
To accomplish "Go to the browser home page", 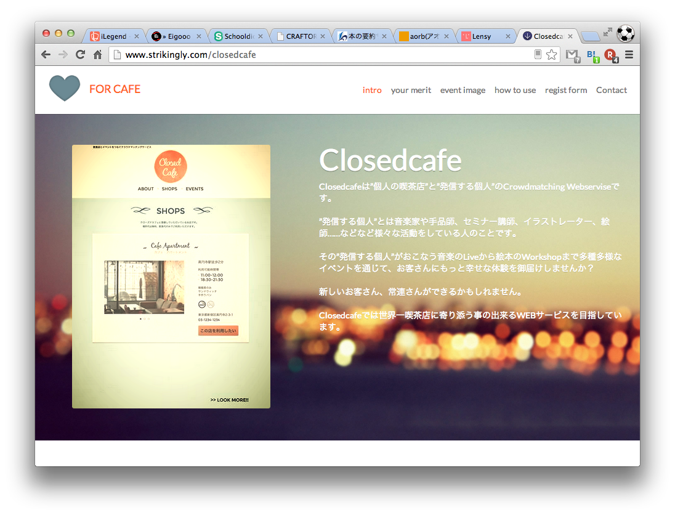I will 97,55.
